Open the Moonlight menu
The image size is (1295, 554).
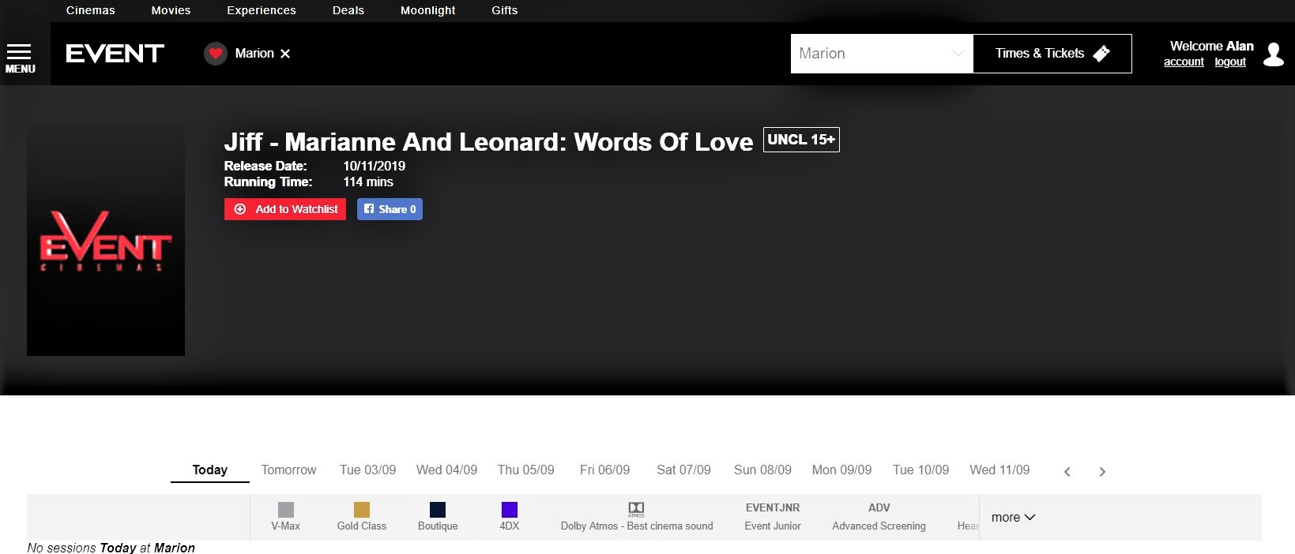coord(428,10)
